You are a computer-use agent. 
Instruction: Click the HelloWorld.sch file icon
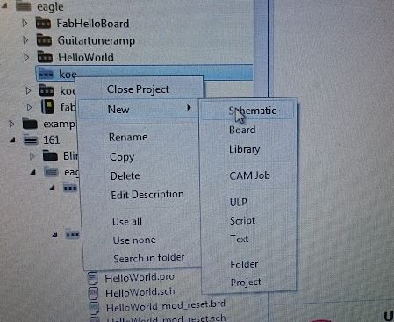[93, 293]
